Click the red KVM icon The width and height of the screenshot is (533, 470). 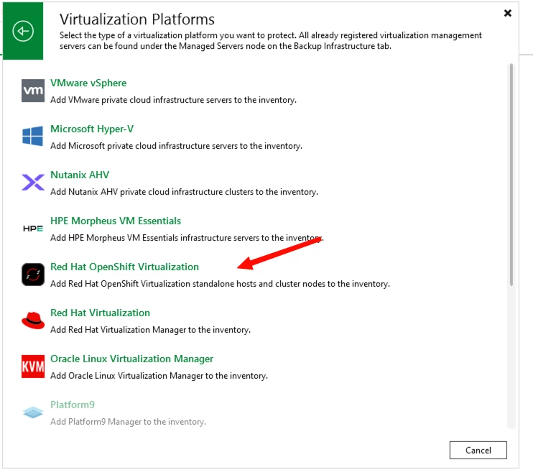point(33,367)
